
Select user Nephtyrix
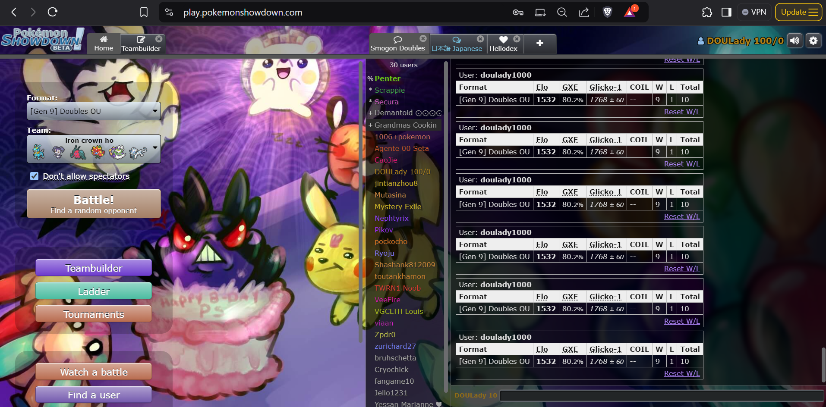tap(391, 218)
